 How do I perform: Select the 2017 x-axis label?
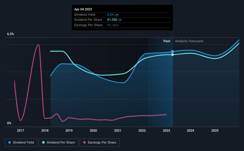[21, 130]
